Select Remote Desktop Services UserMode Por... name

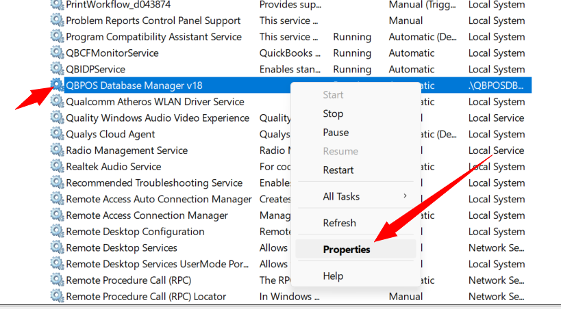click(157, 265)
